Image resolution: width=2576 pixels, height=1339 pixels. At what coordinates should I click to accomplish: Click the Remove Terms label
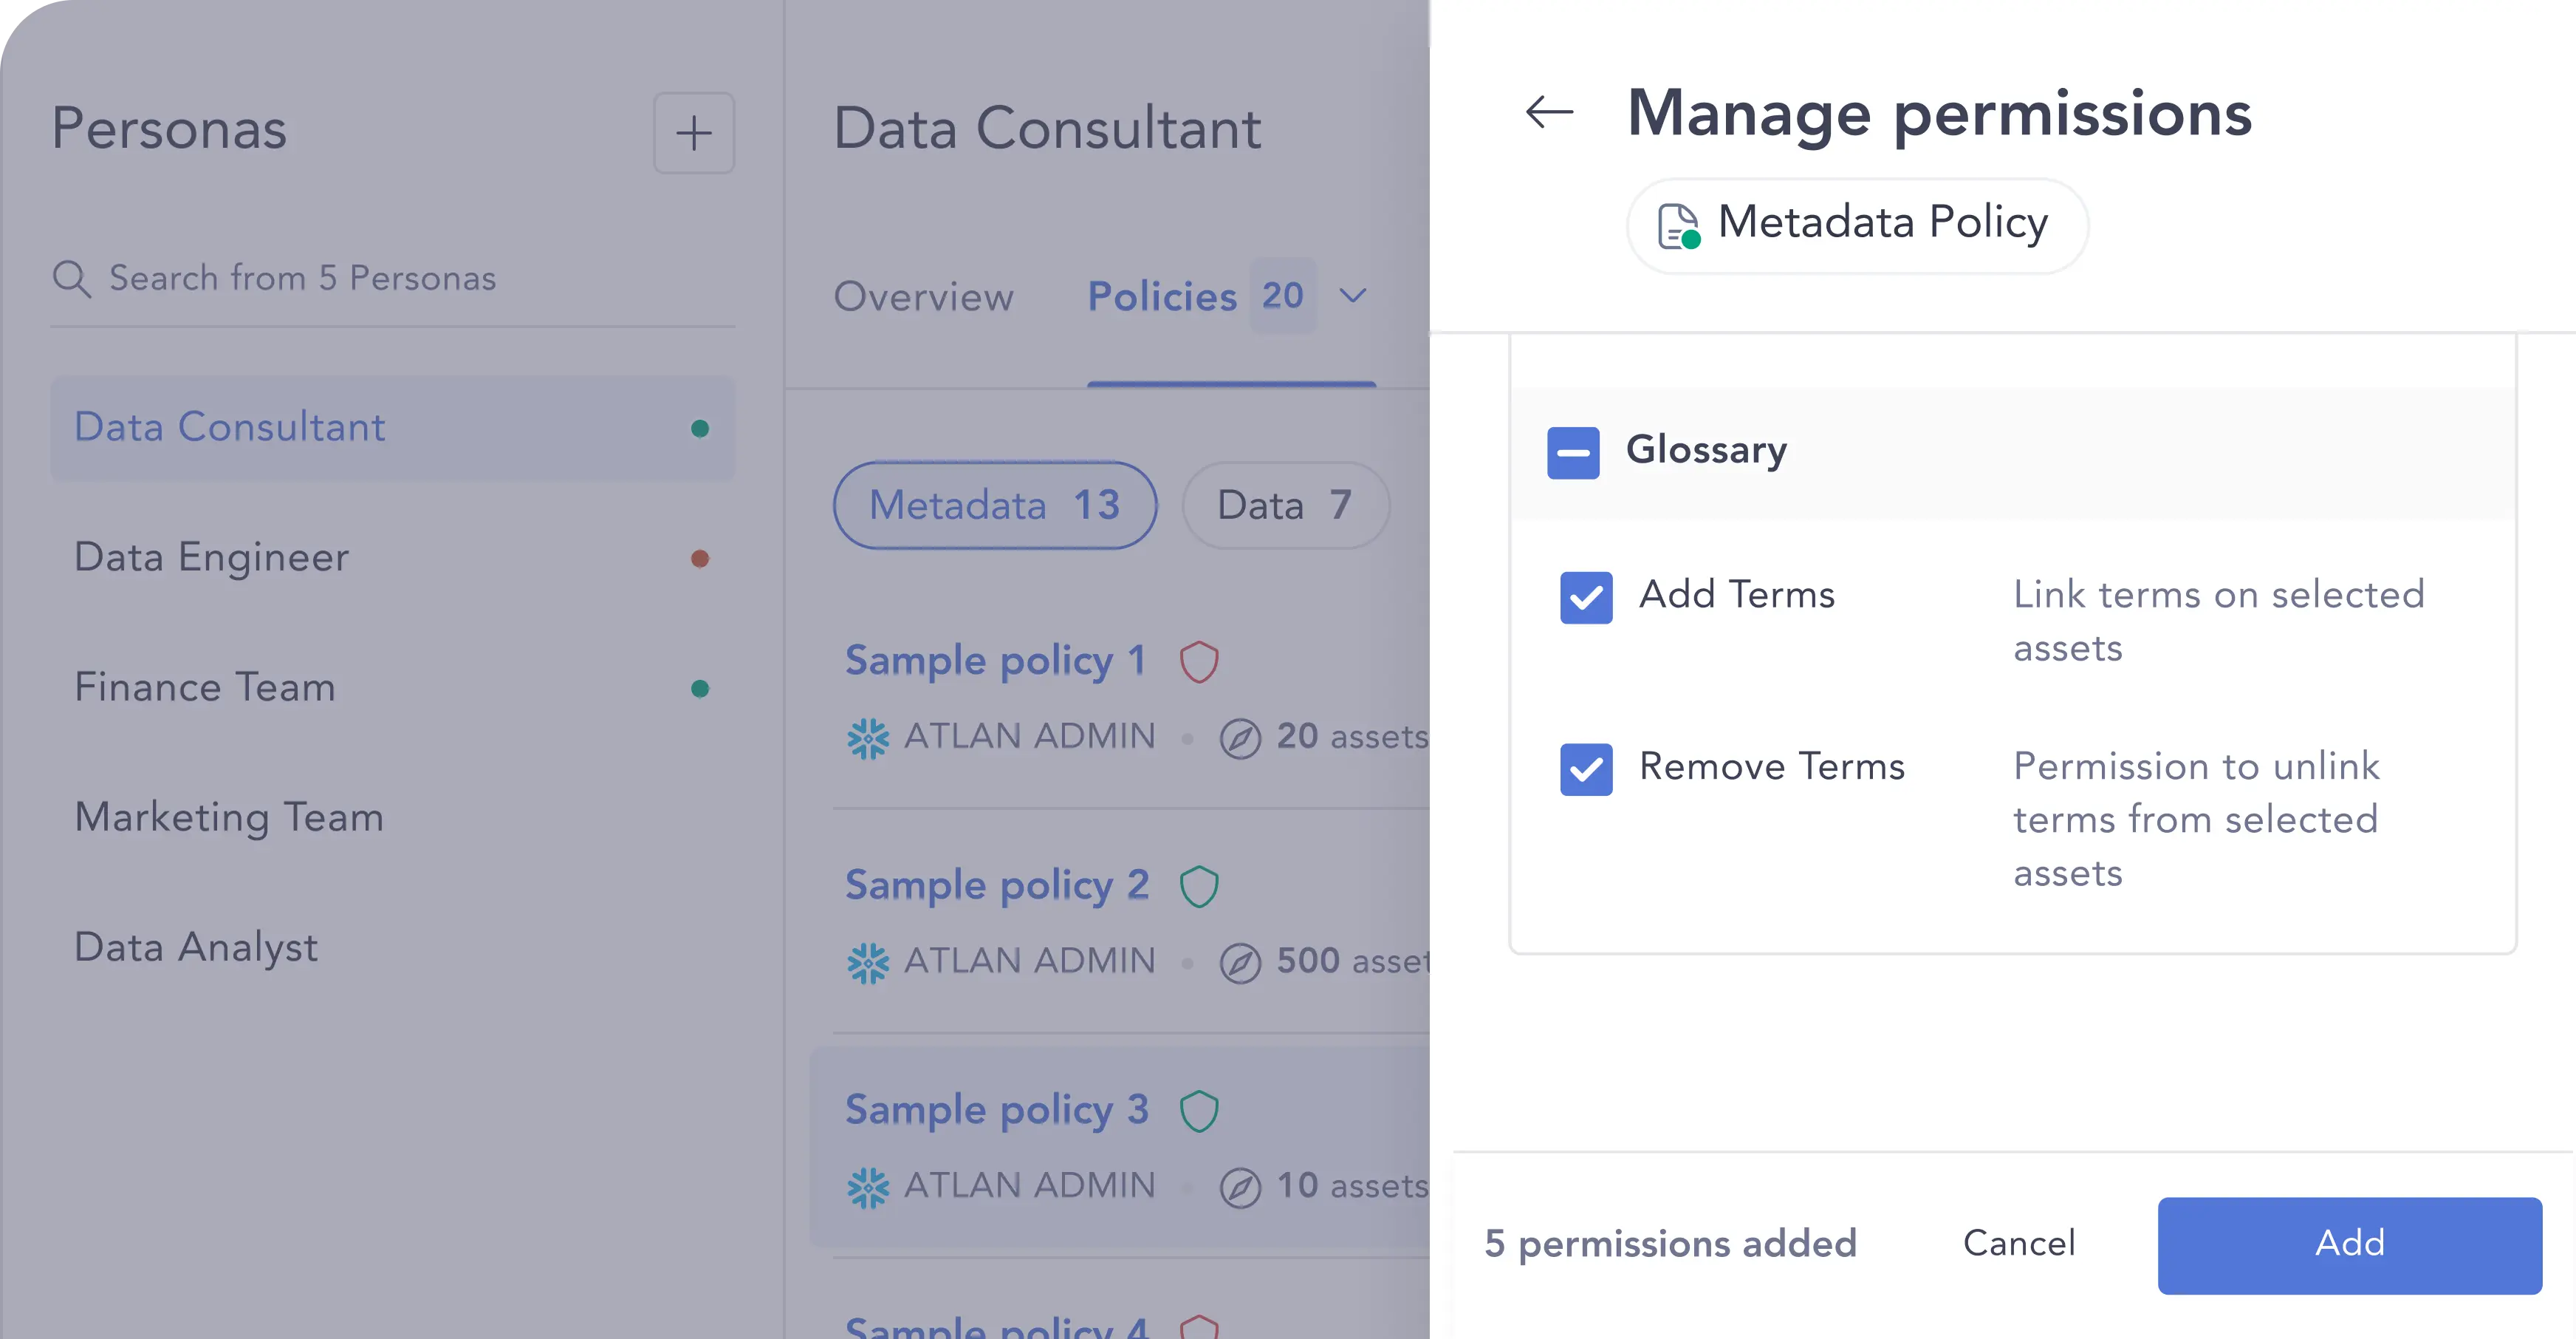click(x=1772, y=766)
